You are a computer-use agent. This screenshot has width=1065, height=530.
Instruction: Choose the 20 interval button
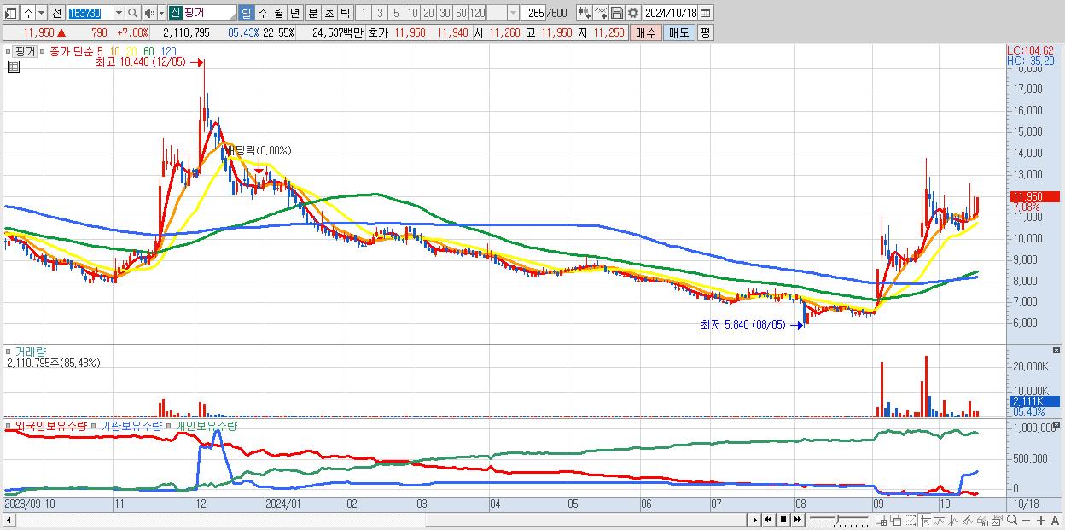(428, 13)
